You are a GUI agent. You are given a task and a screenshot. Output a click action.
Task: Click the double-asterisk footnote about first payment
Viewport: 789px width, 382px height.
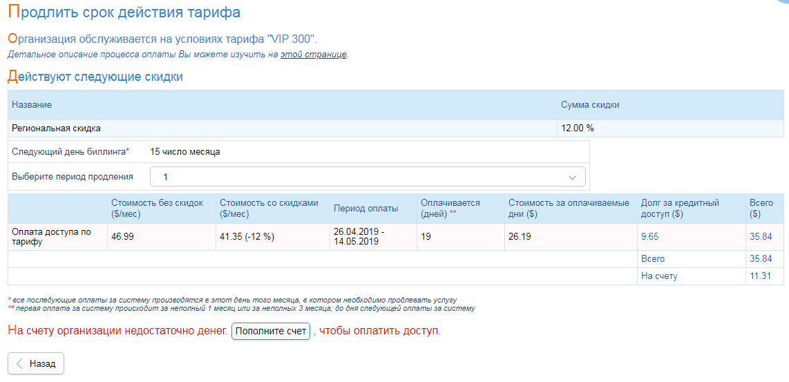[x=242, y=308]
